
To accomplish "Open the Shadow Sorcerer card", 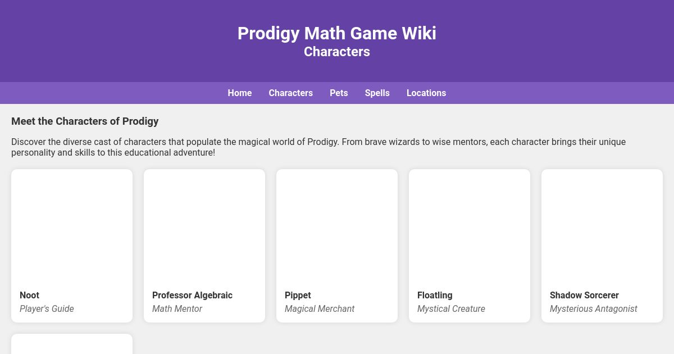I will (602, 246).
